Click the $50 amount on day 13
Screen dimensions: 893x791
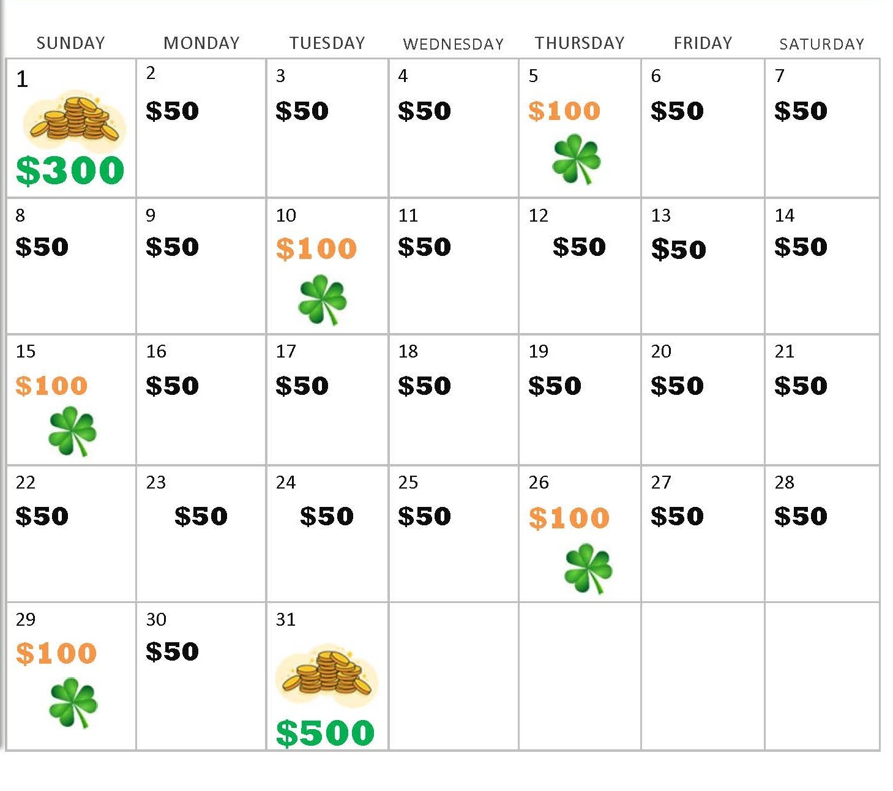[678, 249]
